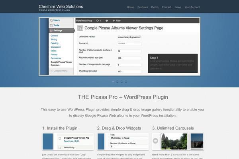Image resolution: width=239 pixels, height=159 pixels.
Task: Click the plus New item in admin bar
Action: (x=117, y=21)
